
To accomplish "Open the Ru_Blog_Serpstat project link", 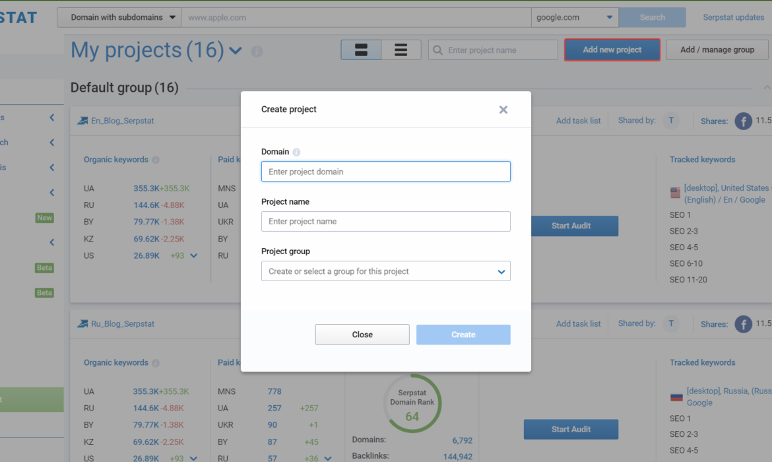I will coord(123,323).
